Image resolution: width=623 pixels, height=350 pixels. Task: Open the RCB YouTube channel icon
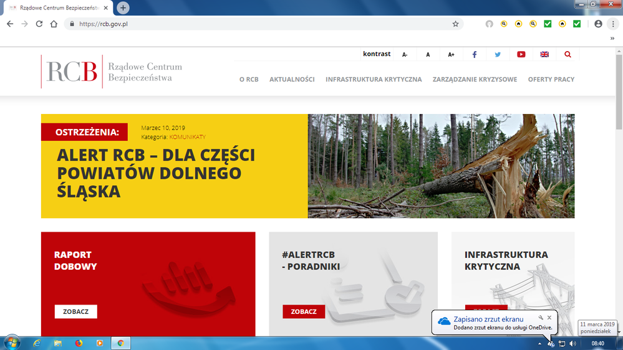(x=521, y=54)
